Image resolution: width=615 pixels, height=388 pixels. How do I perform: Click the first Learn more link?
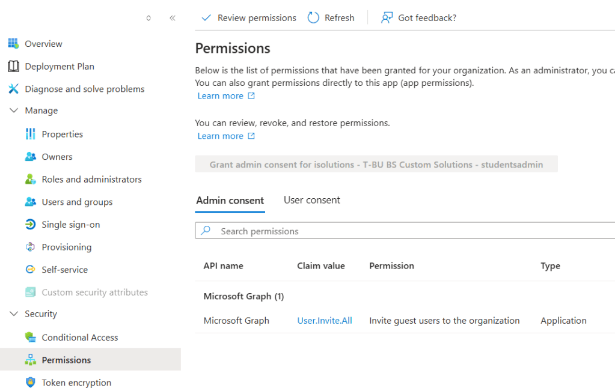click(221, 96)
